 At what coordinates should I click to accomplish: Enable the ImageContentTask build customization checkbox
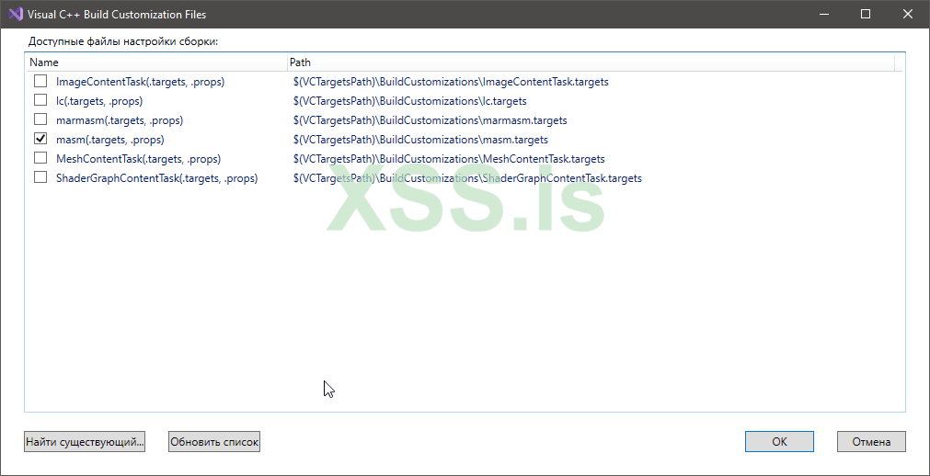coord(40,81)
